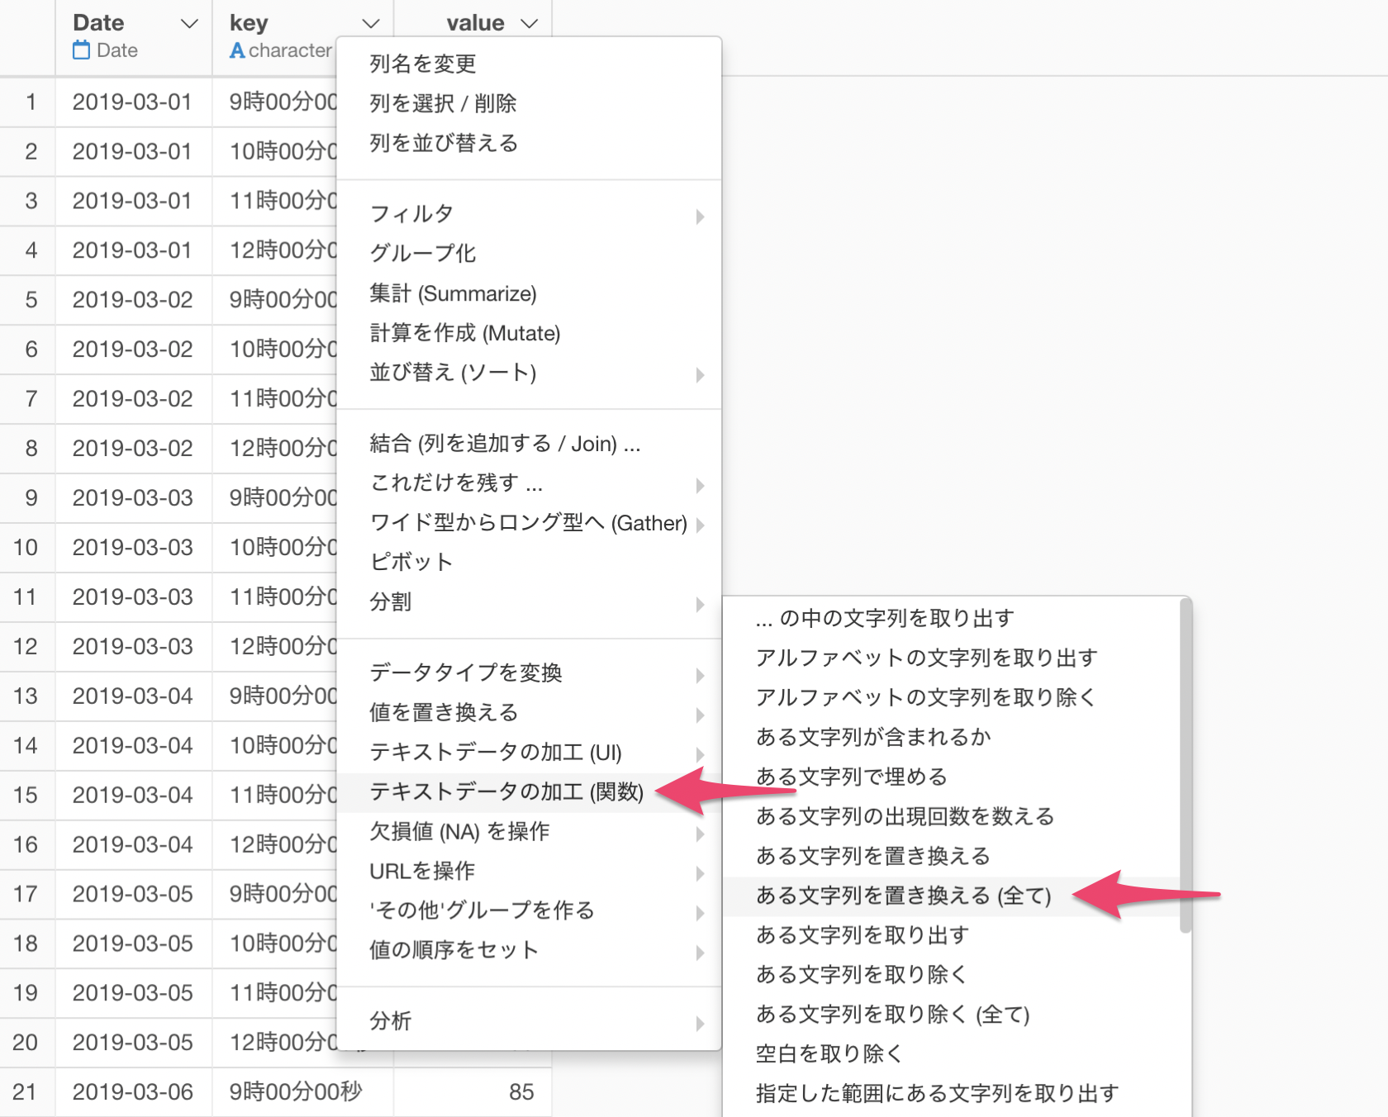Viewport: 1388px width, 1117px height.
Task: Click Date cell in row 13
Action: pos(133,696)
